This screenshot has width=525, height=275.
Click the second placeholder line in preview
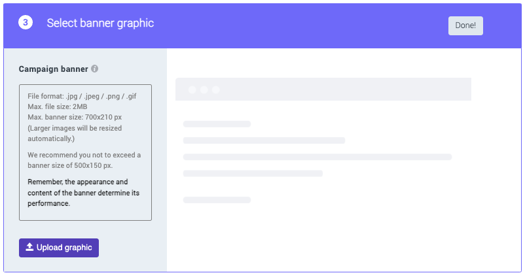(264, 140)
